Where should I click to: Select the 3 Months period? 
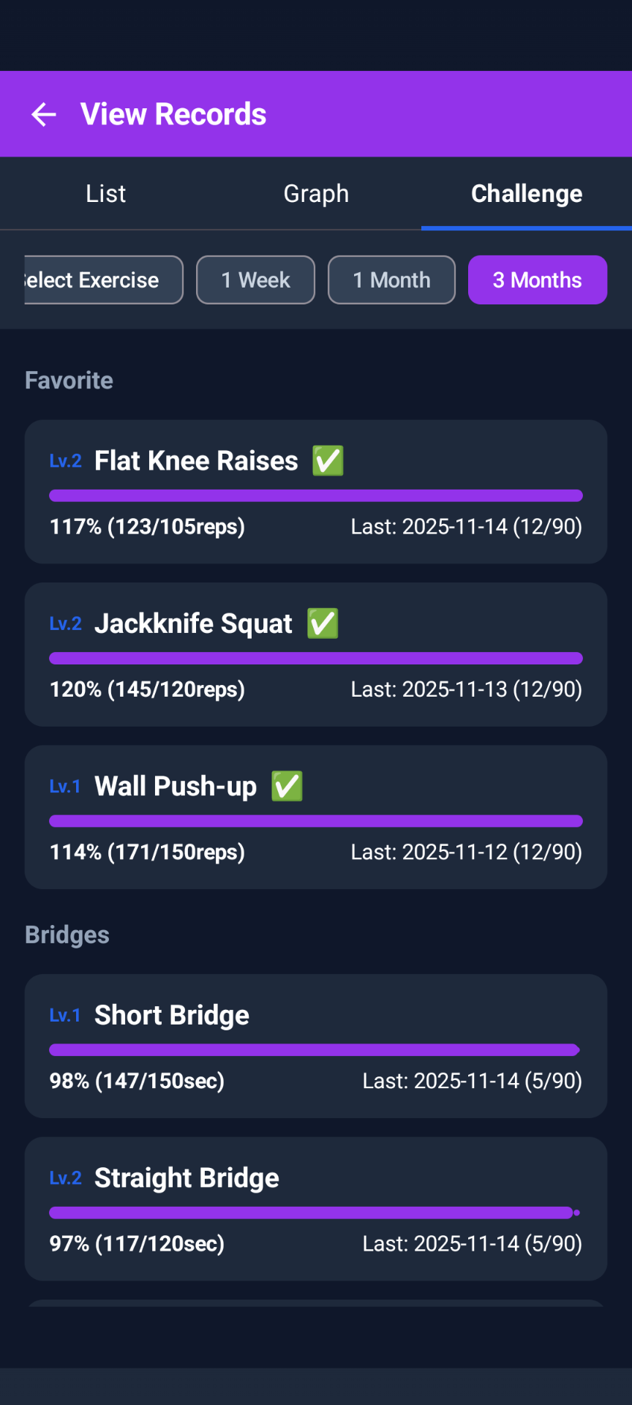pos(538,280)
